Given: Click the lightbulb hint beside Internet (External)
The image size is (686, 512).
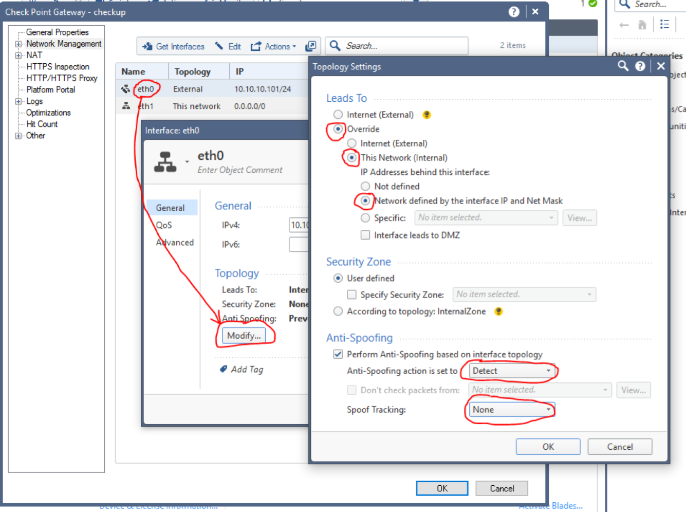Looking at the screenshot, I should [427, 115].
